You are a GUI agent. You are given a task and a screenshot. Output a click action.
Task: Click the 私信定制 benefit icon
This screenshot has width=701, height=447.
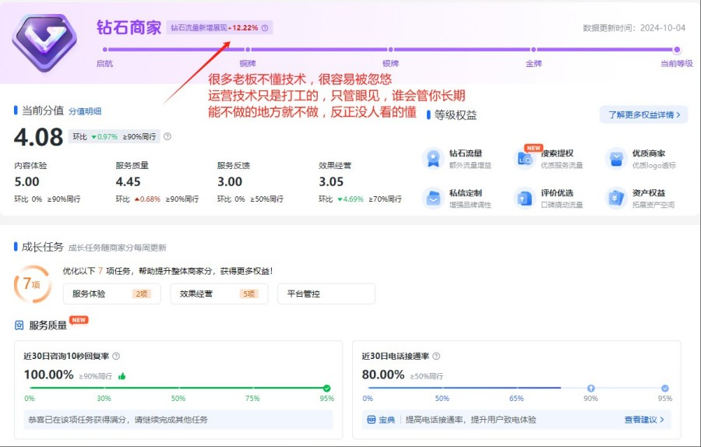click(x=433, y=199)
